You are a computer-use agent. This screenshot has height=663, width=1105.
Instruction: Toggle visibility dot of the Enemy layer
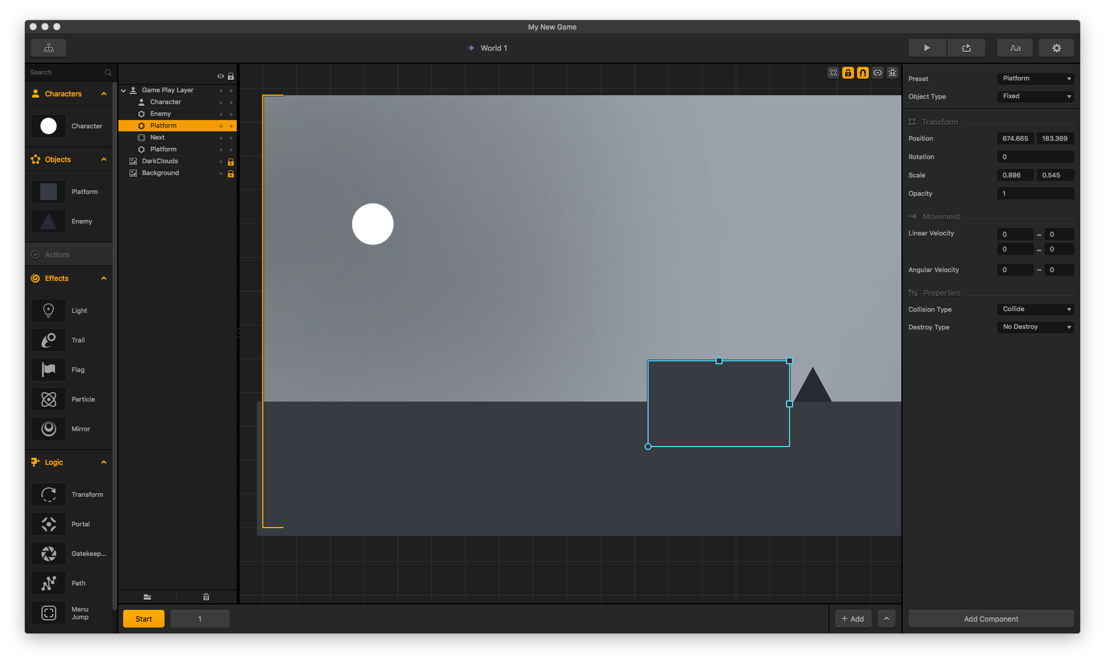[221, 114]
